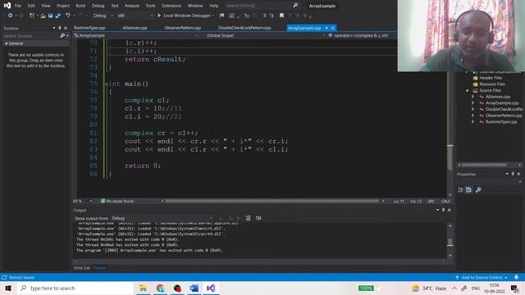The width and height of the screenshot is (525, 295).
Task: Open the editor zoom percentage dropdown
Action: coord(83,201)
